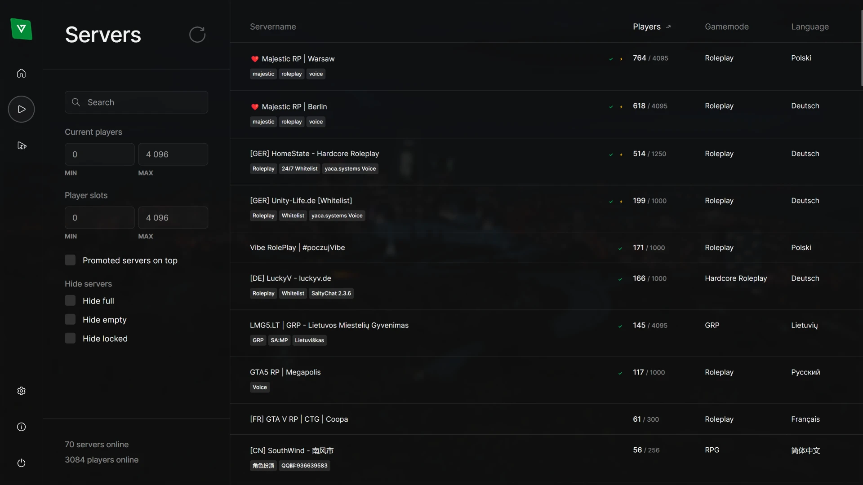Drag the MAX player slots value field
The image size is (863, 485).
[x=173, y=217]
